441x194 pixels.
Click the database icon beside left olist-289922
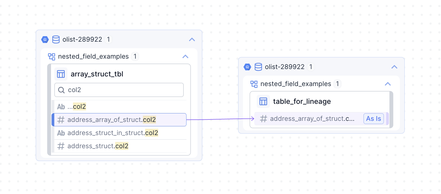tap(56, 39)
